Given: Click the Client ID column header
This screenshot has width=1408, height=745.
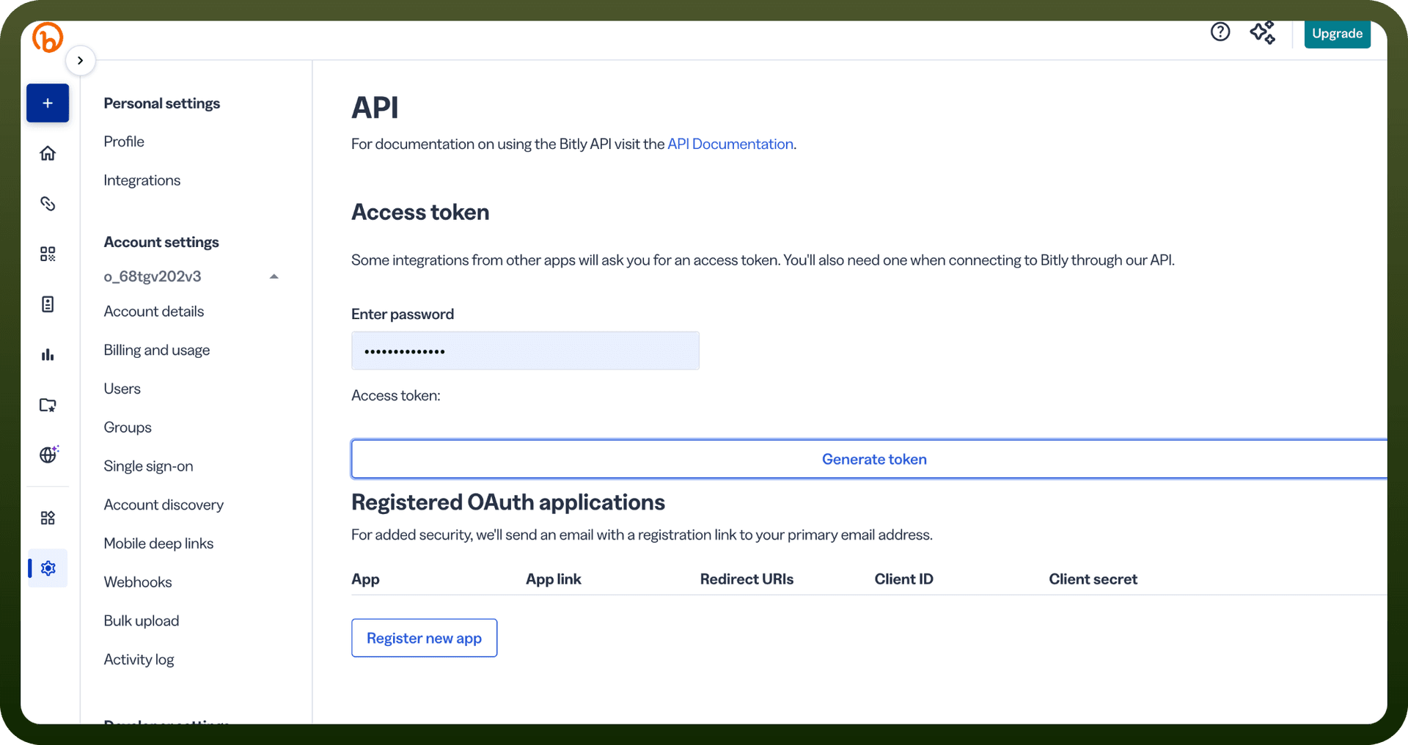Looking at the screenshot, I should pos(903,579).
